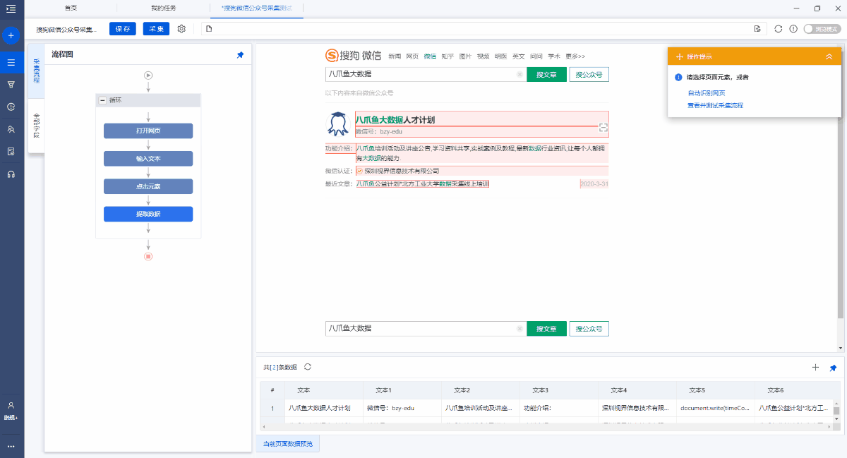Click the blue plus new task button
Viewport: 847px width, 458px height.
click(11, 35)
